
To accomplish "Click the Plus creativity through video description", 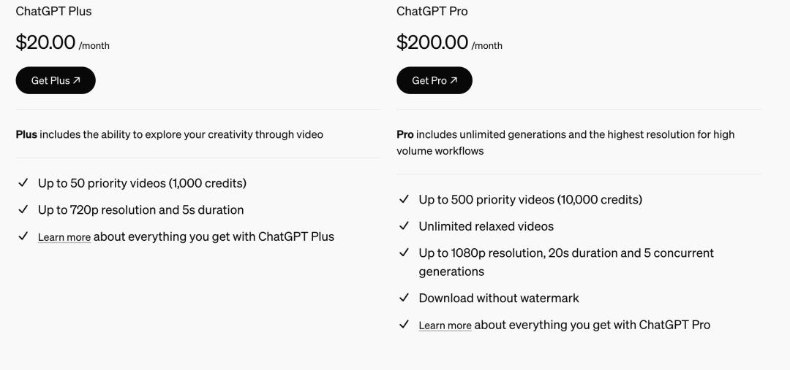I will (x=169, y=134).
